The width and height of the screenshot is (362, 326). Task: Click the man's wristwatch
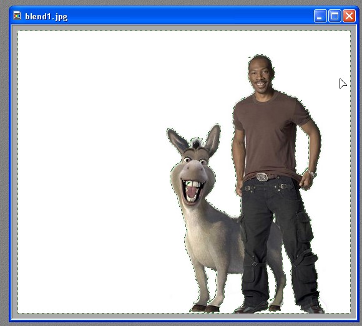(x=312, y=174)
